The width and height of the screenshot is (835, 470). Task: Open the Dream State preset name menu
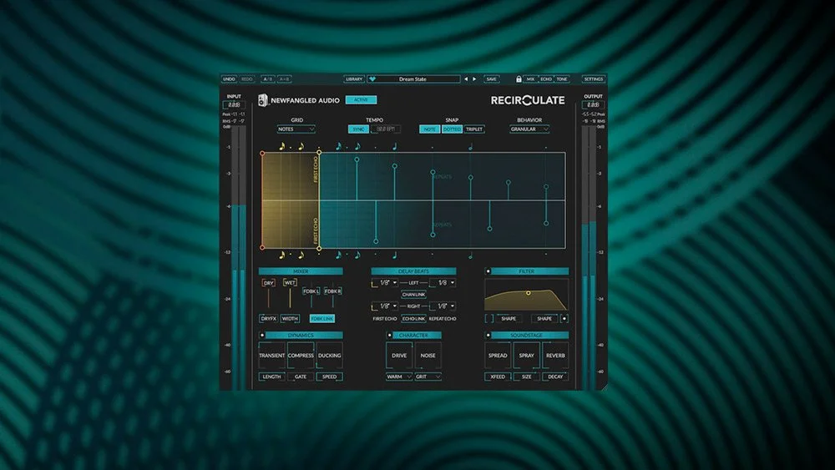(413, 78)
